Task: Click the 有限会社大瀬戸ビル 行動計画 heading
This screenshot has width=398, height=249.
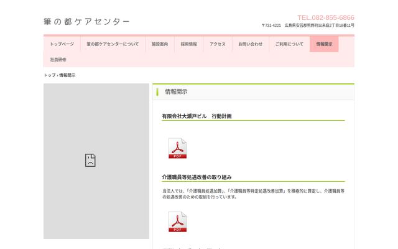Action: click(x=197, y=116)
